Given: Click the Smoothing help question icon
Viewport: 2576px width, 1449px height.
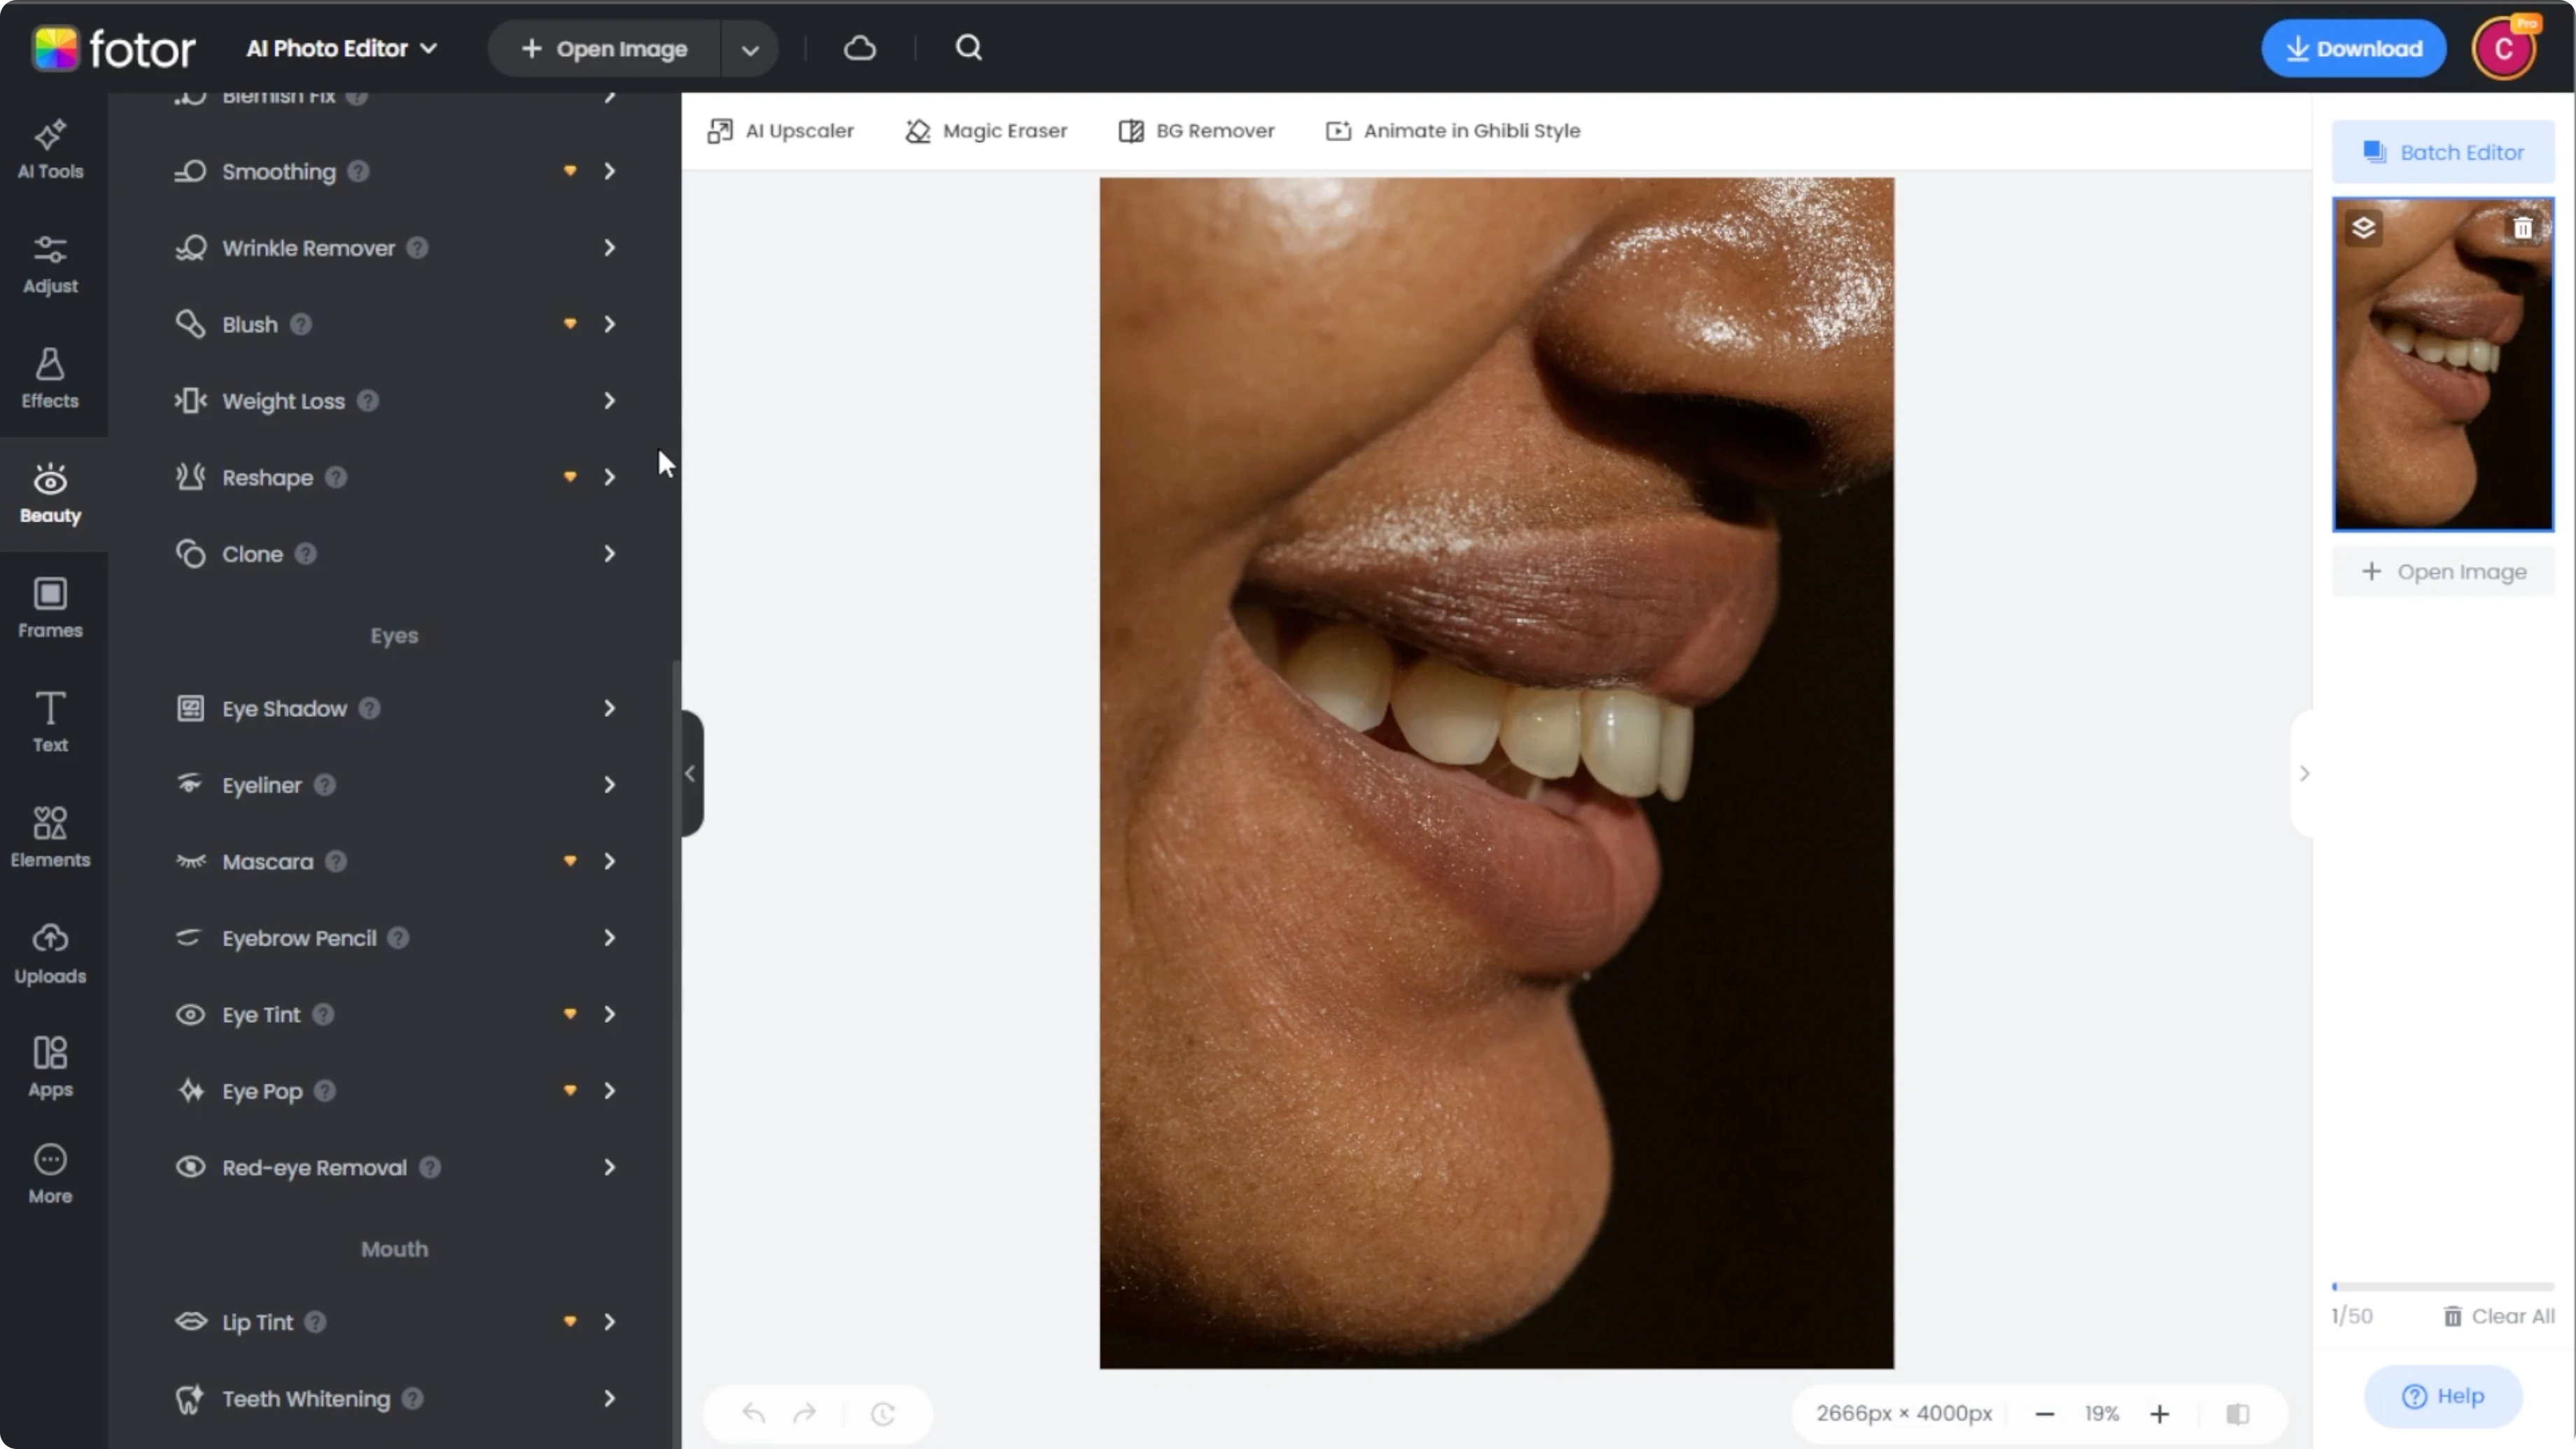Looking at the screenshot, I should (358, 172).
